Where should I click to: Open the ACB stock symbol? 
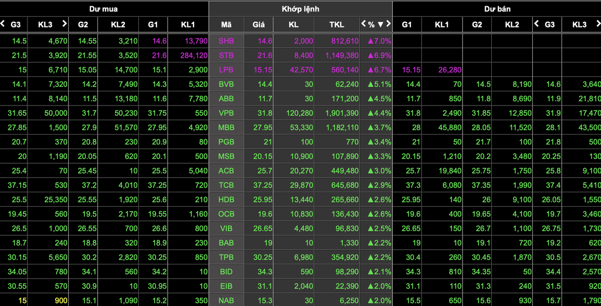226,170
